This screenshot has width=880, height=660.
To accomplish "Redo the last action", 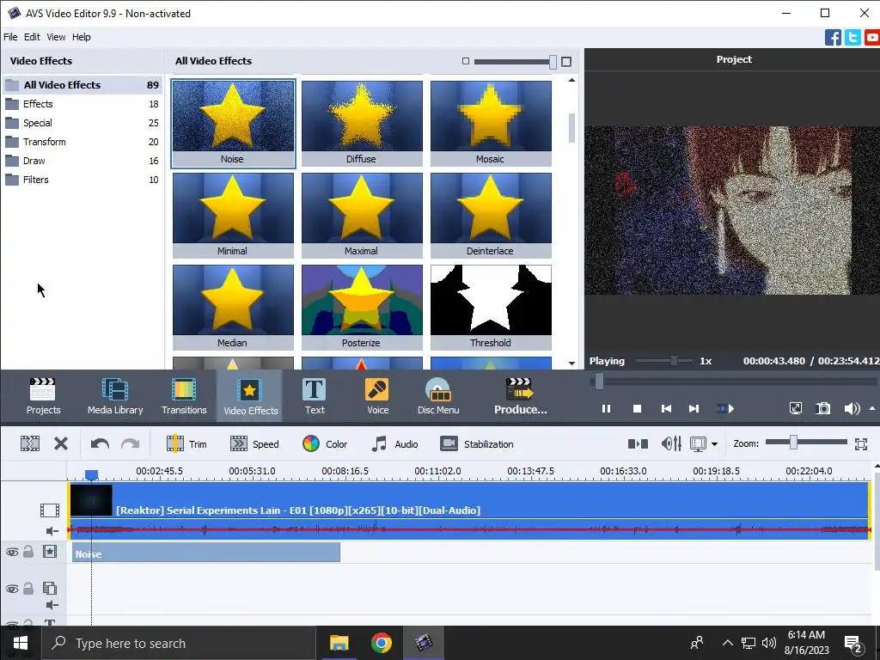I will pos(131,444).
